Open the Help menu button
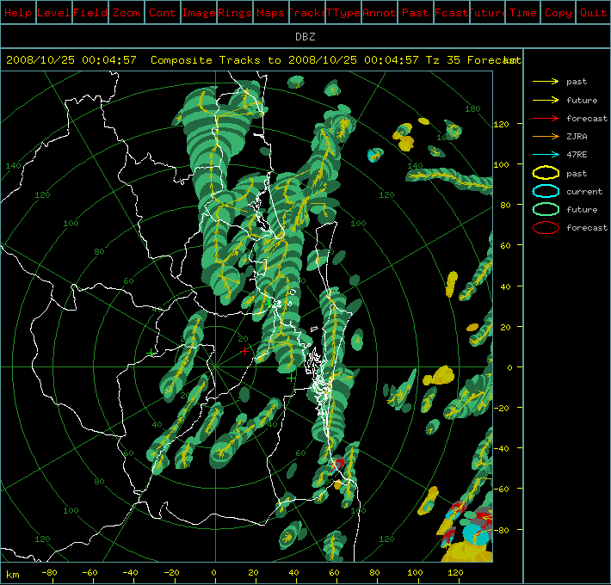611x585 pixels. [18, 13]
